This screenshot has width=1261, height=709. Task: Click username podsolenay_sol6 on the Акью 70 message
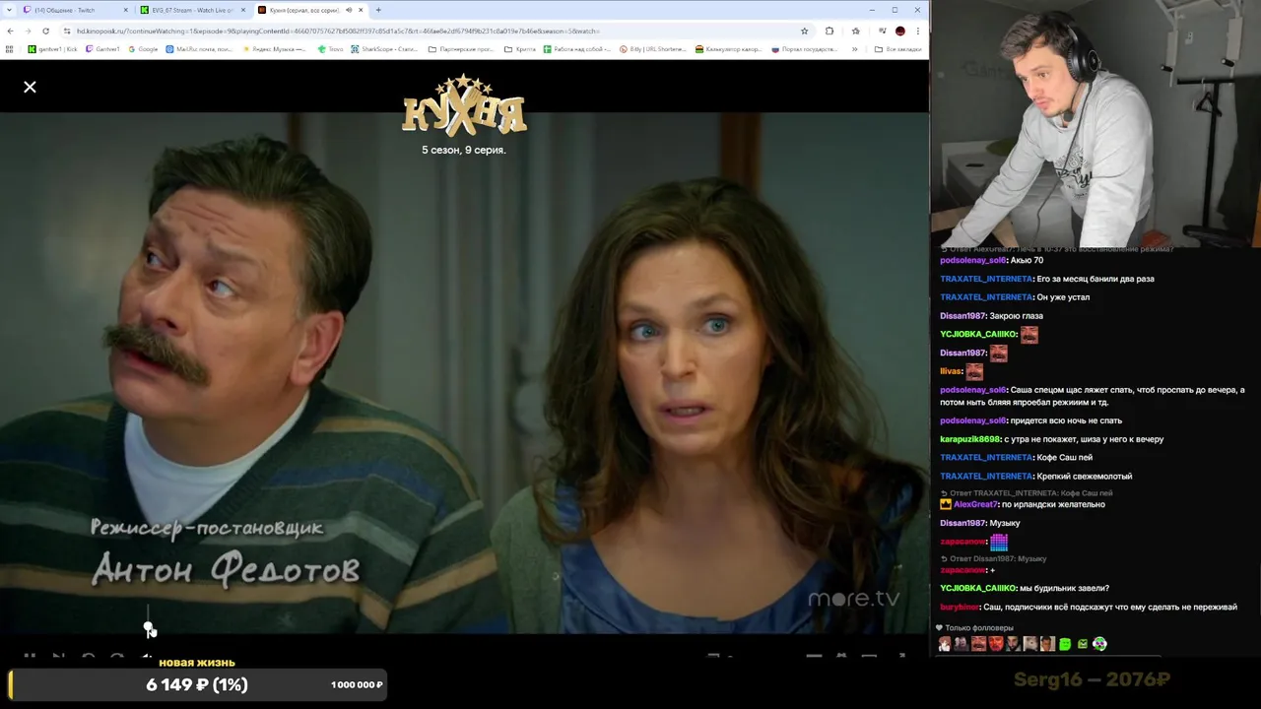[973, 260]
